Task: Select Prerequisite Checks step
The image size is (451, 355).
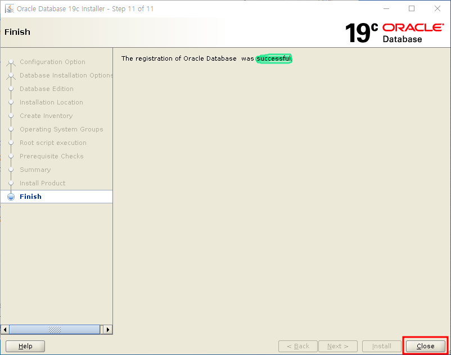Action: click(52, 156)
